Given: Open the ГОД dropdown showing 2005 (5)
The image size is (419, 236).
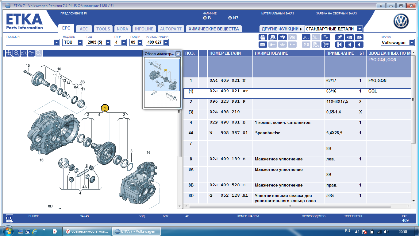Looking at the screenshot, I should (108, 42).
